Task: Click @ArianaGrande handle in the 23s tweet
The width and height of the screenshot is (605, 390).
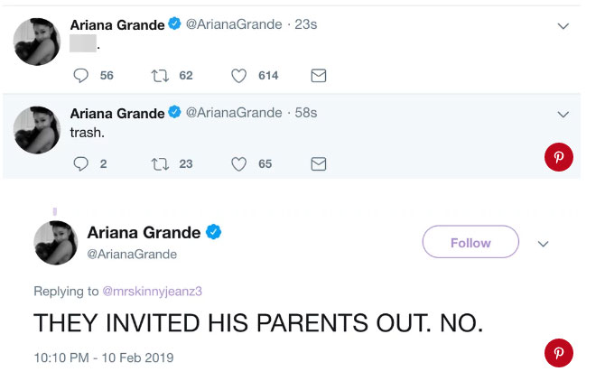Action: [x=233, y=24]
